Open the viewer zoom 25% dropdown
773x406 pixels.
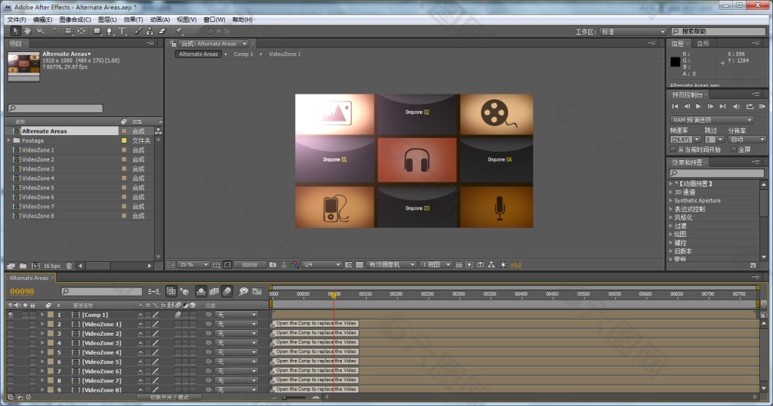point(194,265)
